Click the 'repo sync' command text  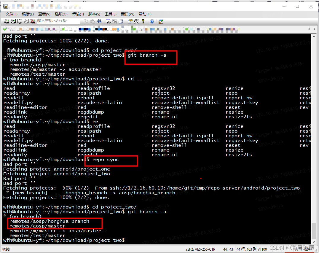click(105, 160)
